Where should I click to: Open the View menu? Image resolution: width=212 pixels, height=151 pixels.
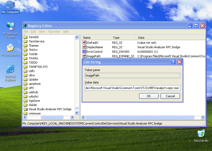[x=42, y=32]
